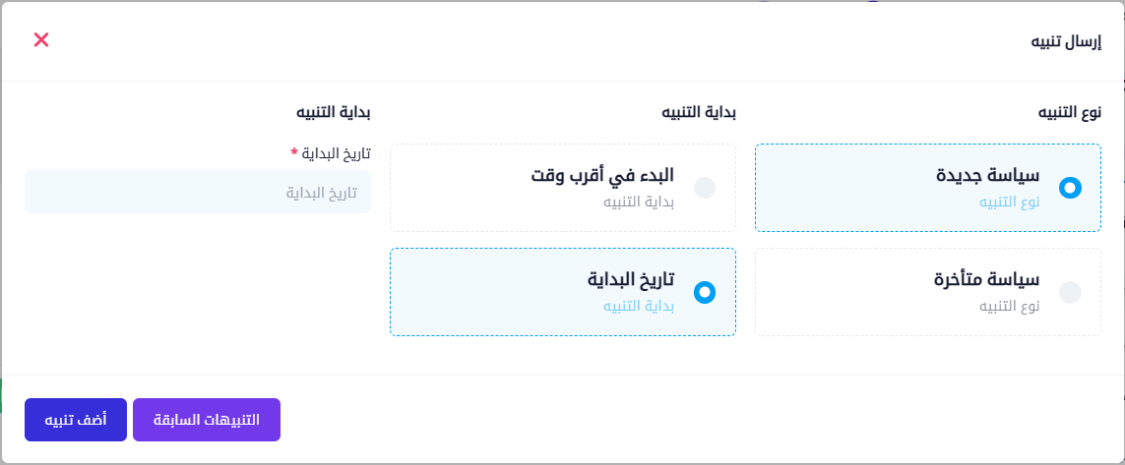Click the "نوع التنبيه" subtitle under "سياسة متأخرة"
Image resolution: width=1125 pixels, height=465 pixels.
click(1009, 306)
